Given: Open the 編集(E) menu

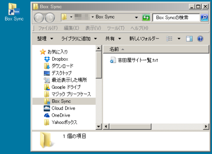Looking at the screenshot, I should [x=71, y=28].
